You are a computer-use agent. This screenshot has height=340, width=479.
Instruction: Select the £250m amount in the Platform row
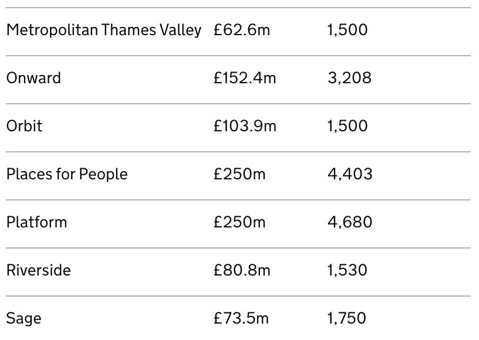pyautogui.click(x=239, y=222)
